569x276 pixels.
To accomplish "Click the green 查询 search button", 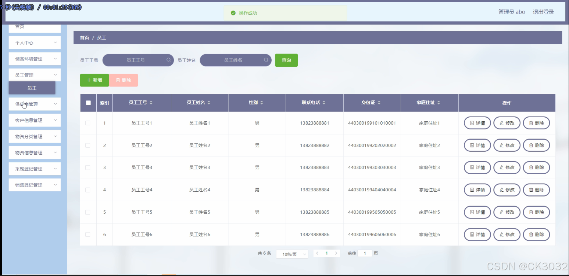I will [286, 60].
